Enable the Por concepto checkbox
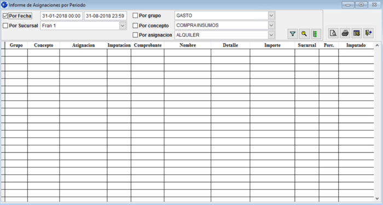 [135, 25]
